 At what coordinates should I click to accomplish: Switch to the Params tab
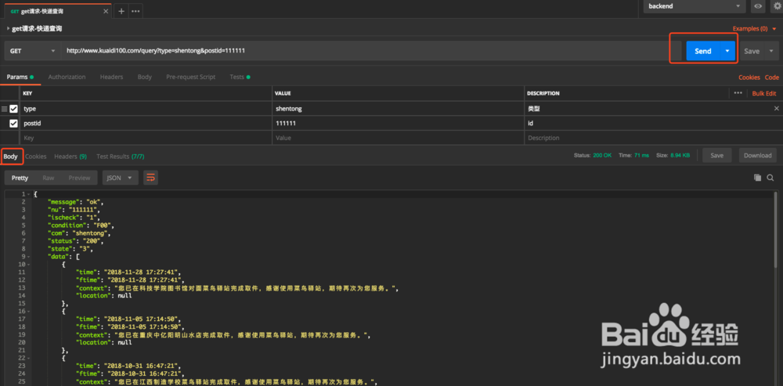coord(20,77)
